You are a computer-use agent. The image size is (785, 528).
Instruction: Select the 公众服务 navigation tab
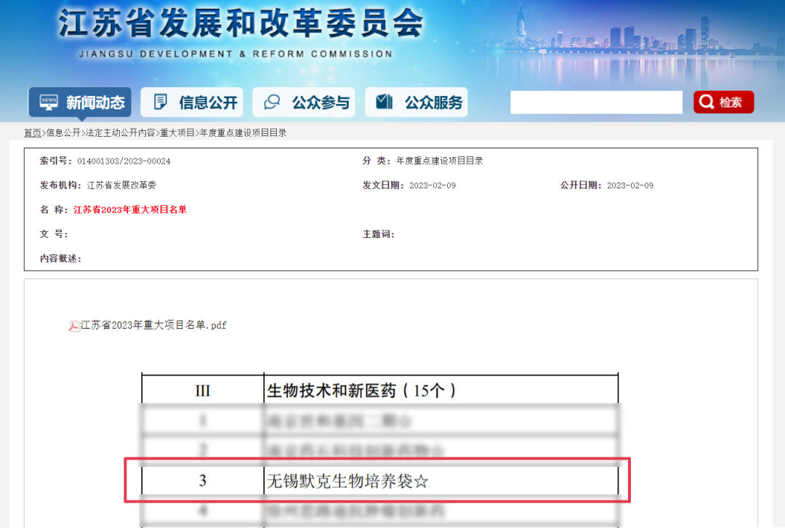(416, 103)
